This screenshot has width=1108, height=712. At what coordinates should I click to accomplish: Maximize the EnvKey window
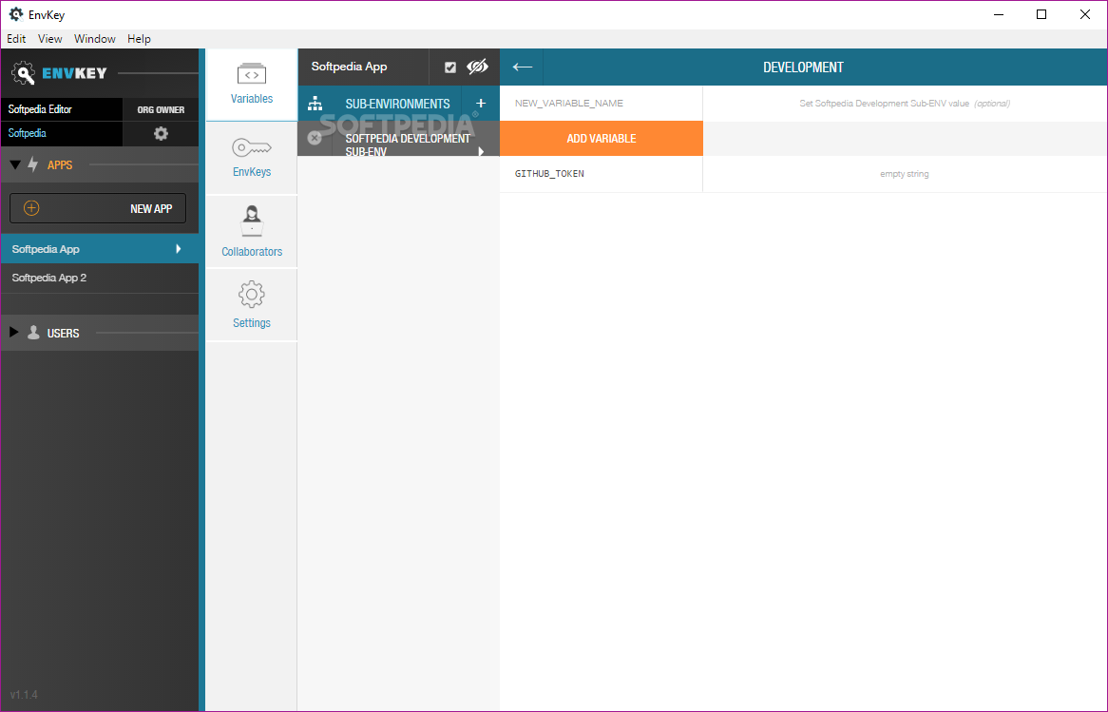(1041, 14)
